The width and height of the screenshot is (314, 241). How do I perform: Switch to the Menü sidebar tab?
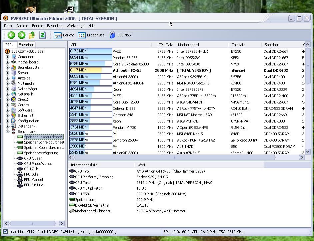click(x=9, y=44)
